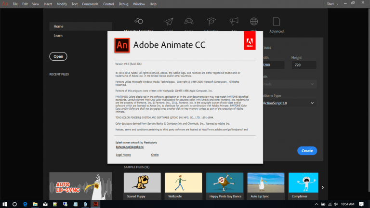Expand the Platform Type ActionScript 3.0 dropdown

tap(289, 103)
